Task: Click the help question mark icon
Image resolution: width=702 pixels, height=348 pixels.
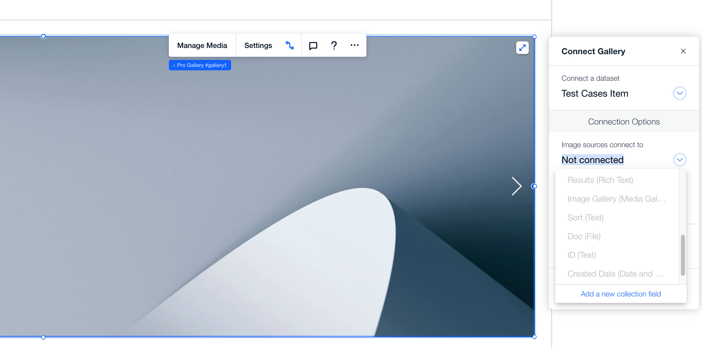Action: coord(334,45)
